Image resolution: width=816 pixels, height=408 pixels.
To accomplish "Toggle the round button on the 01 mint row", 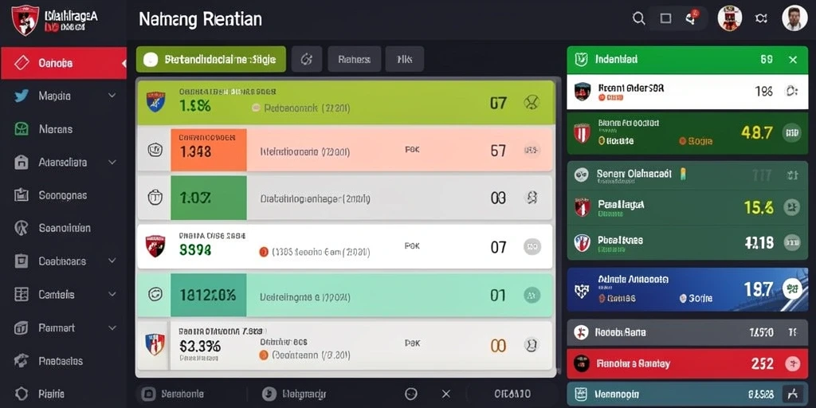I will tap(532, 295).
